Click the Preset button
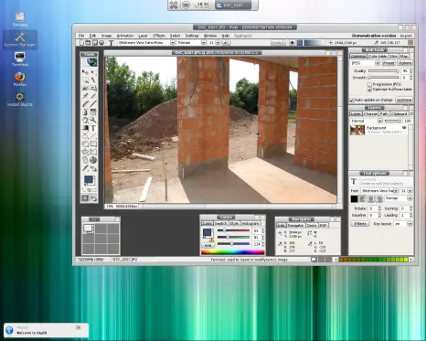The image size is (426, 341). 389,63
